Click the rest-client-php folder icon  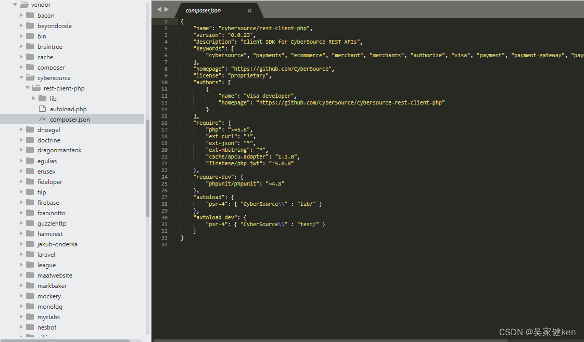[37, 88]
